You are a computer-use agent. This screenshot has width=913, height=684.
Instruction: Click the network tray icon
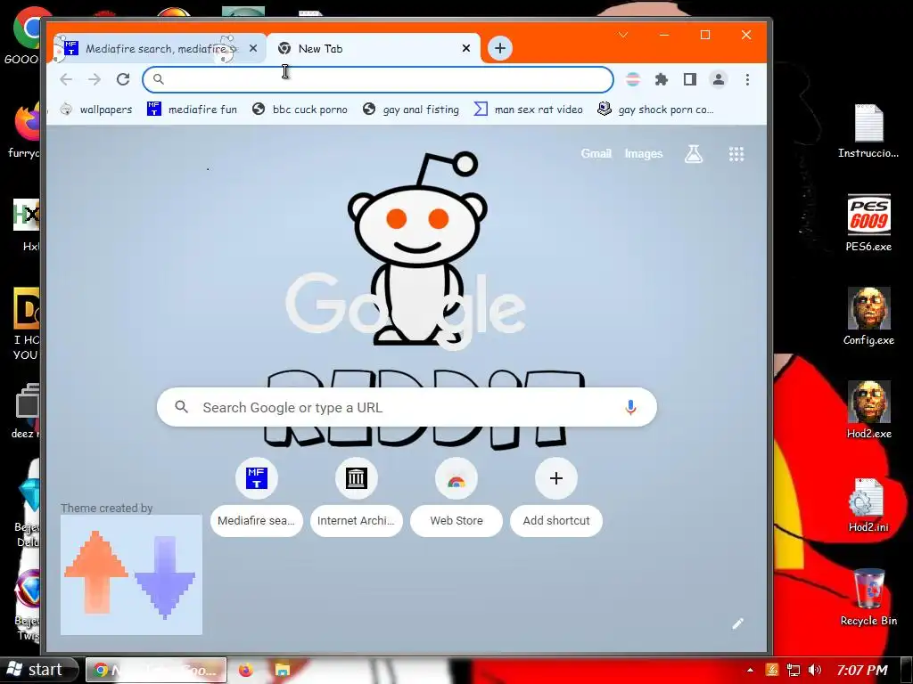click(x=793, y=670)
